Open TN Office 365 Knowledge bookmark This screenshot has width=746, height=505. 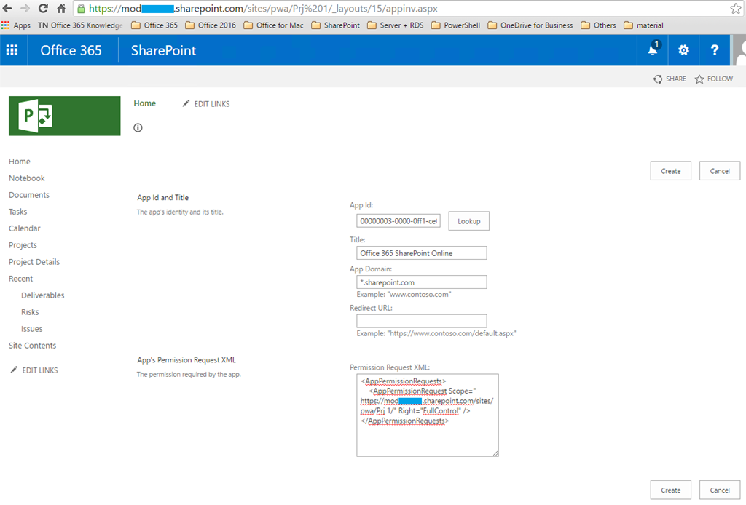click(x=80, y=25)
